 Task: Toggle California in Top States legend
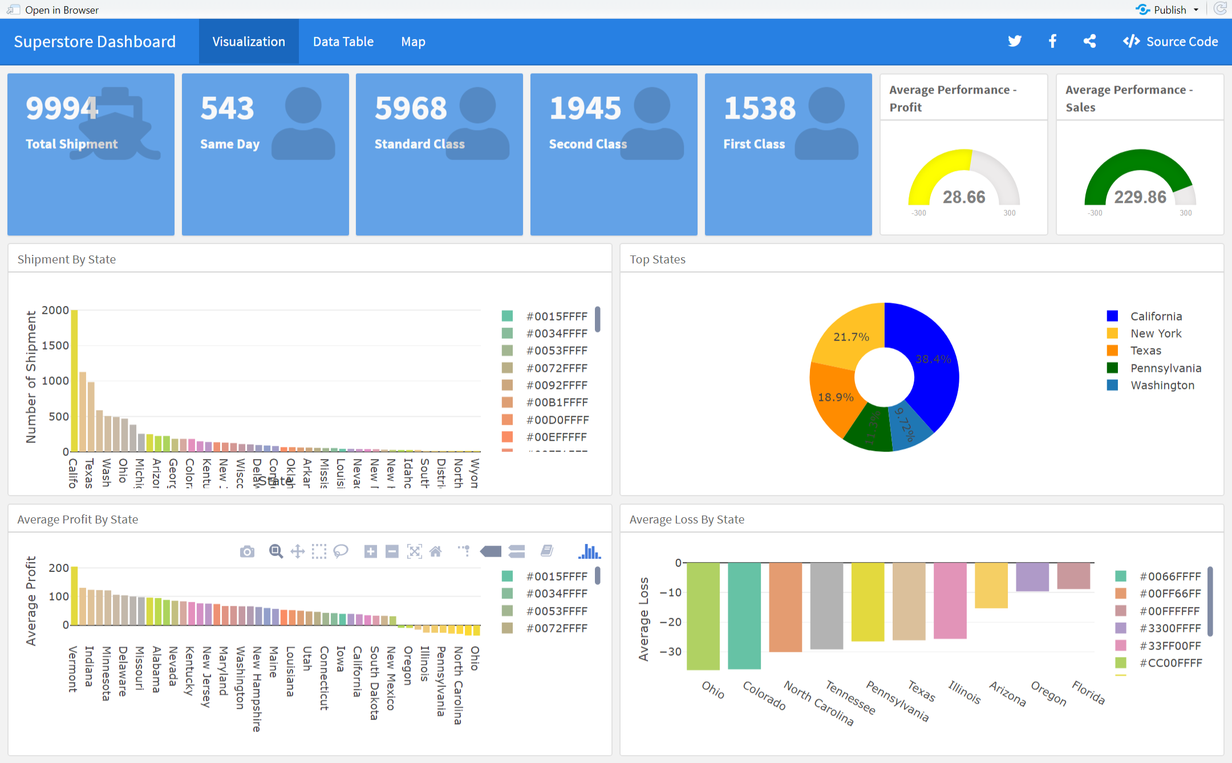tap(1145, 316)
